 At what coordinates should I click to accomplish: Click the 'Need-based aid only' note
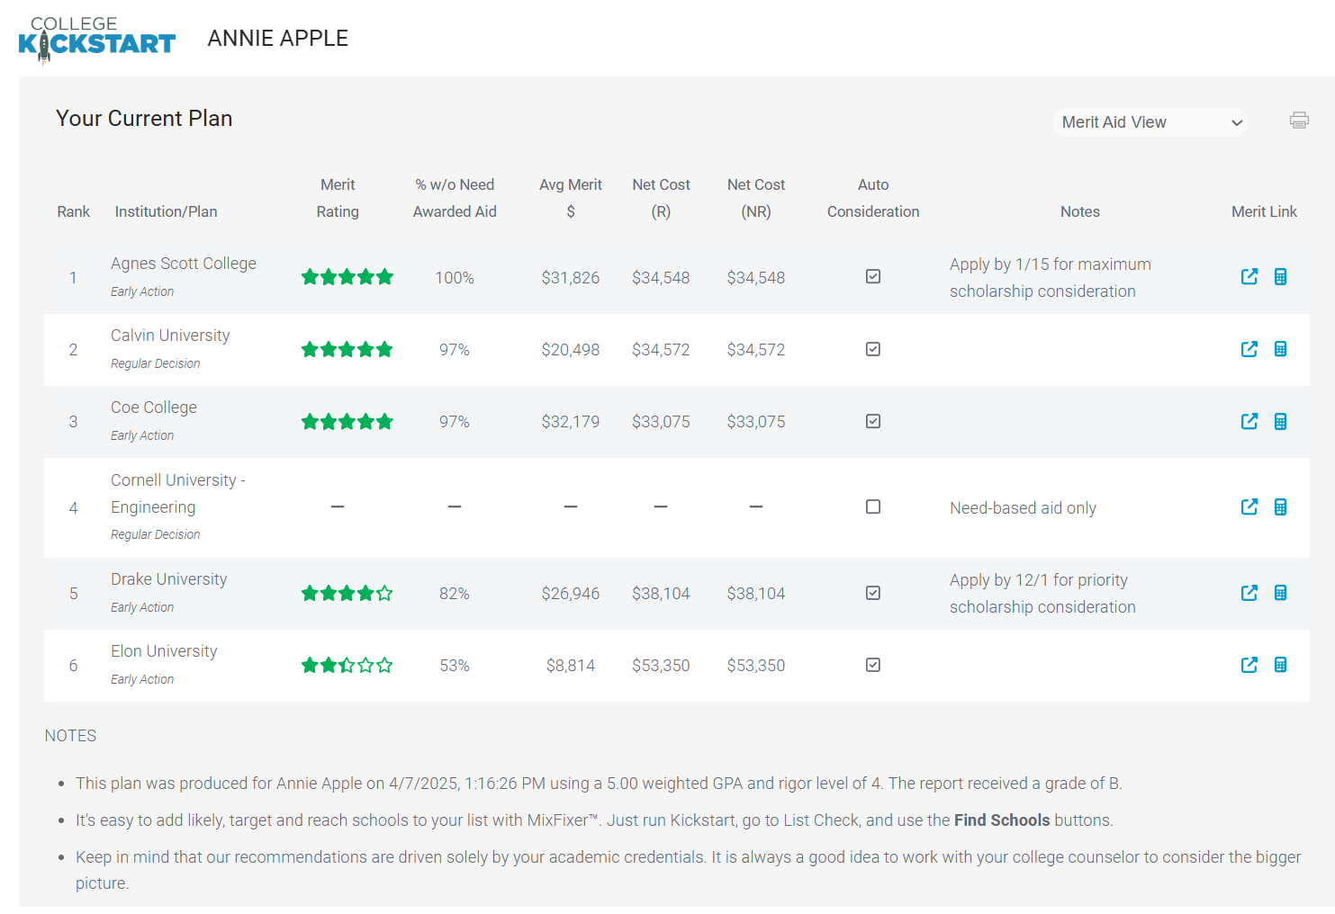(1023, 508)
